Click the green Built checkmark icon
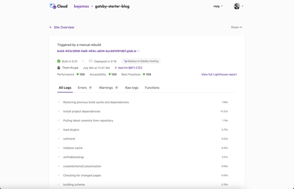Viewport: 294px width, 189px height. 59,61
